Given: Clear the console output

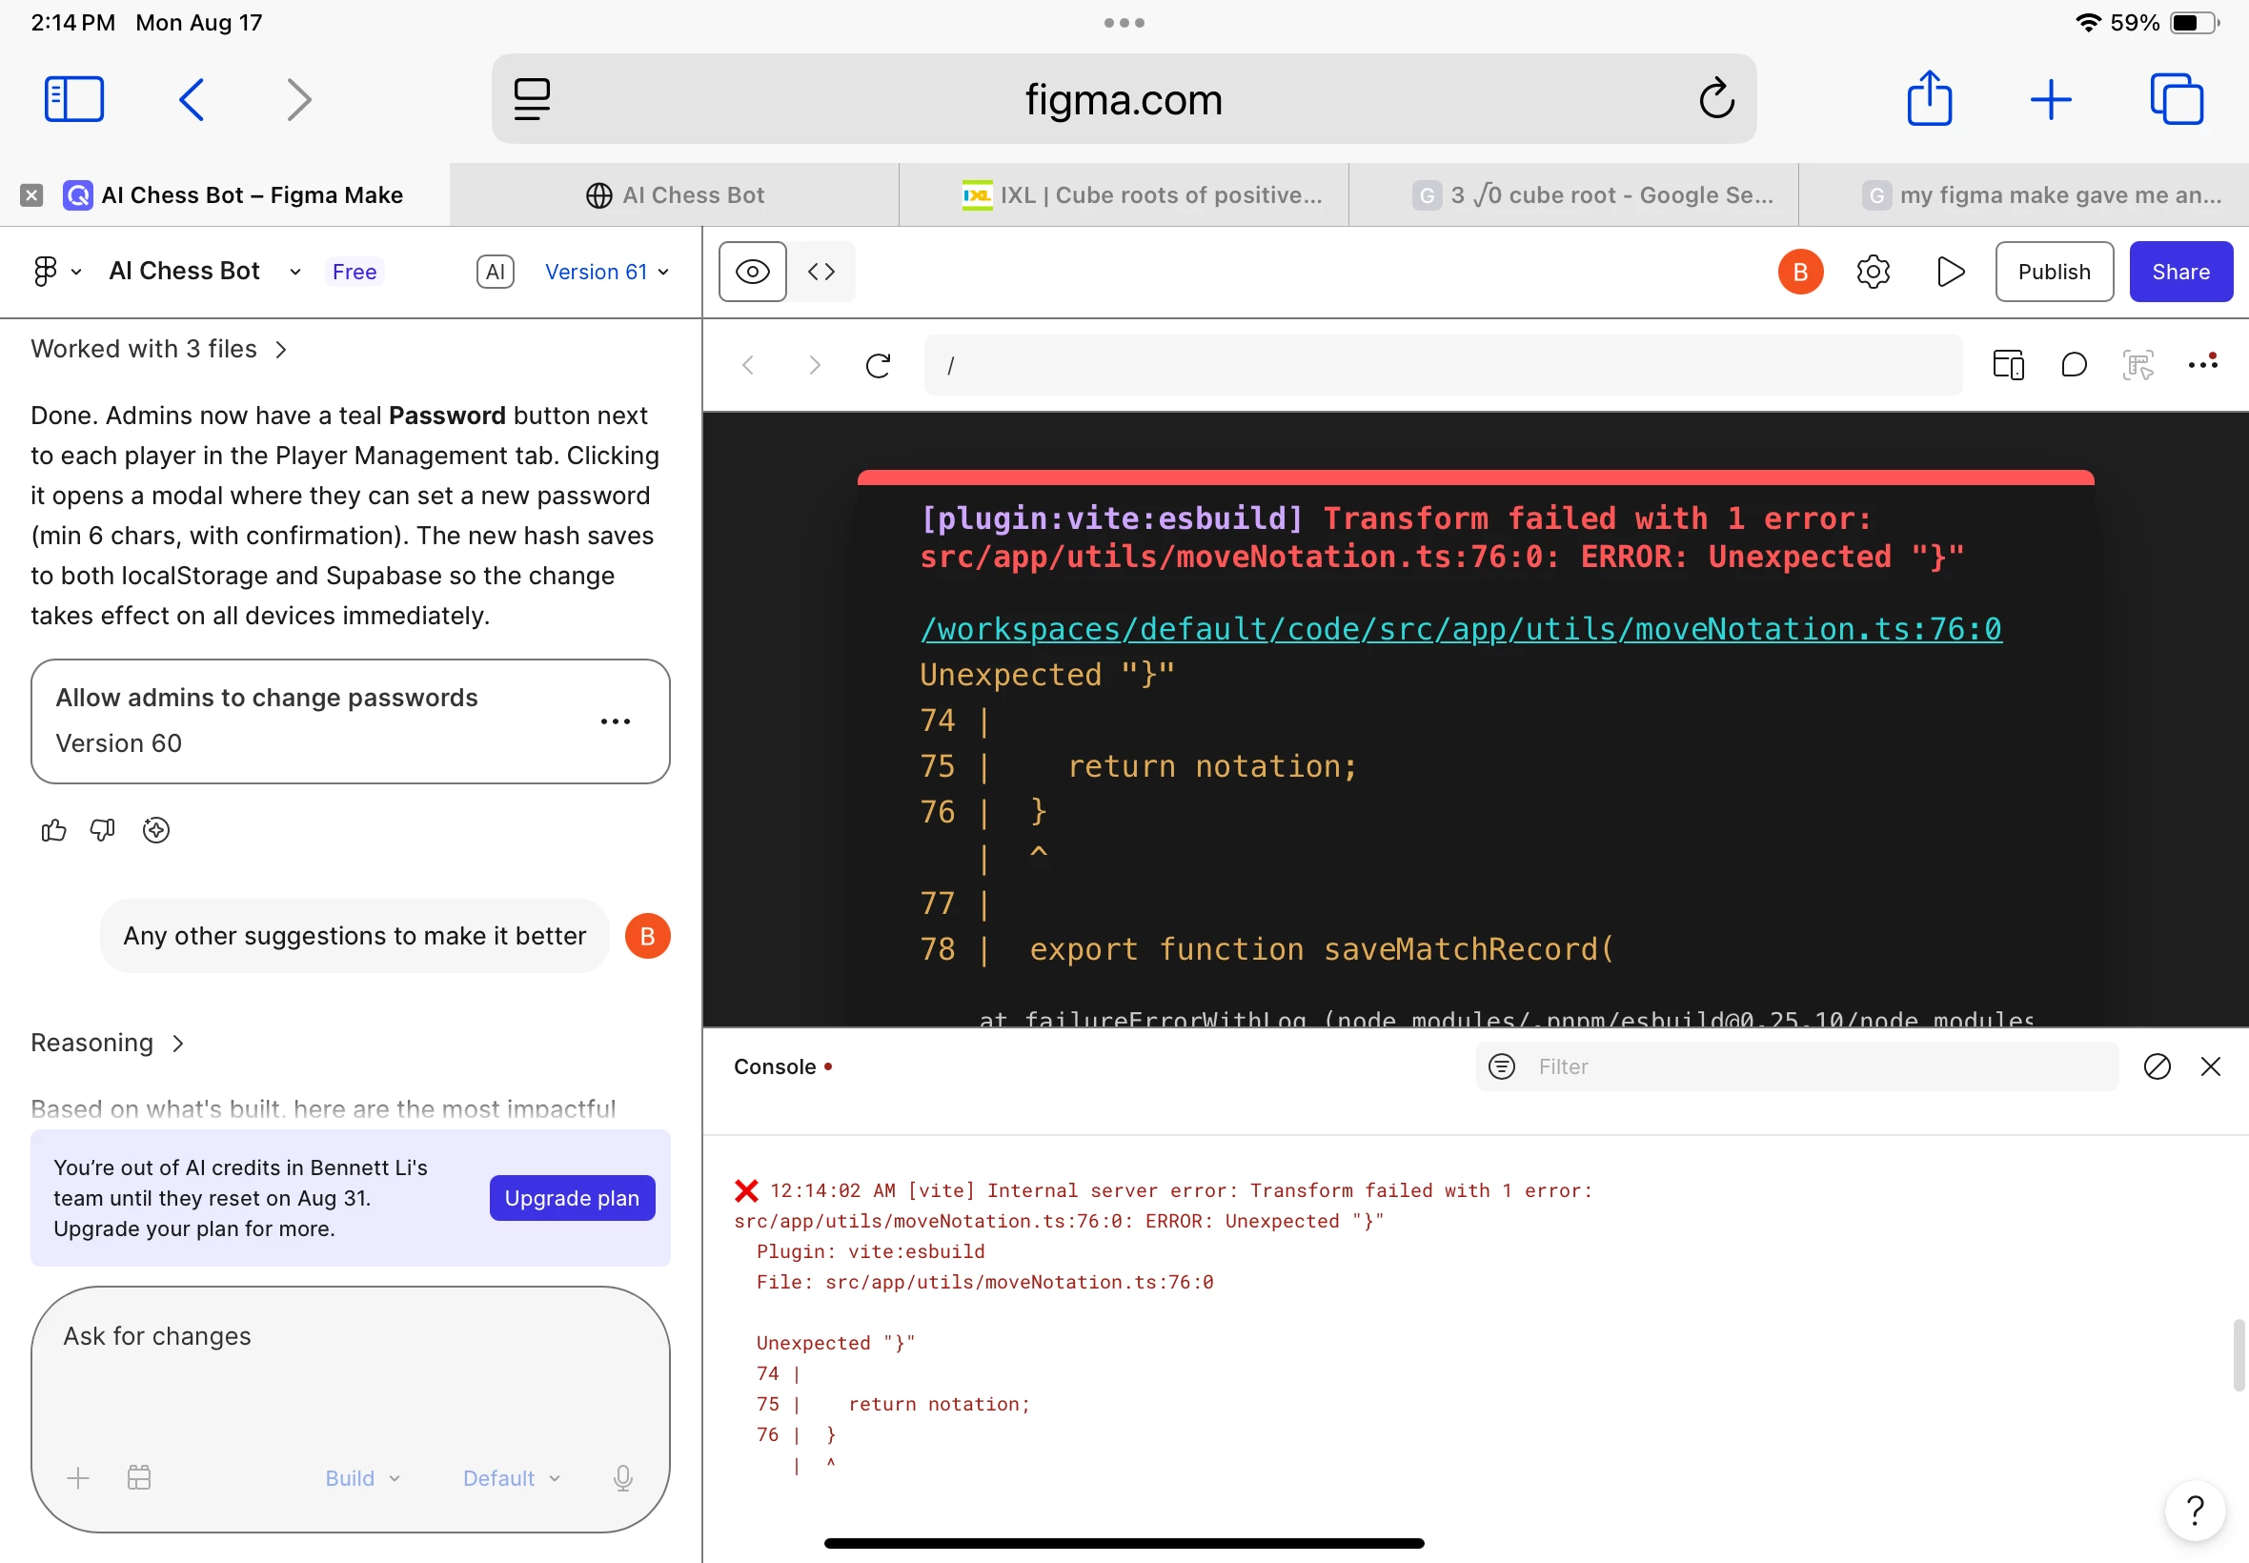Looking at the screenshot, I should tap(2157, 1066).
